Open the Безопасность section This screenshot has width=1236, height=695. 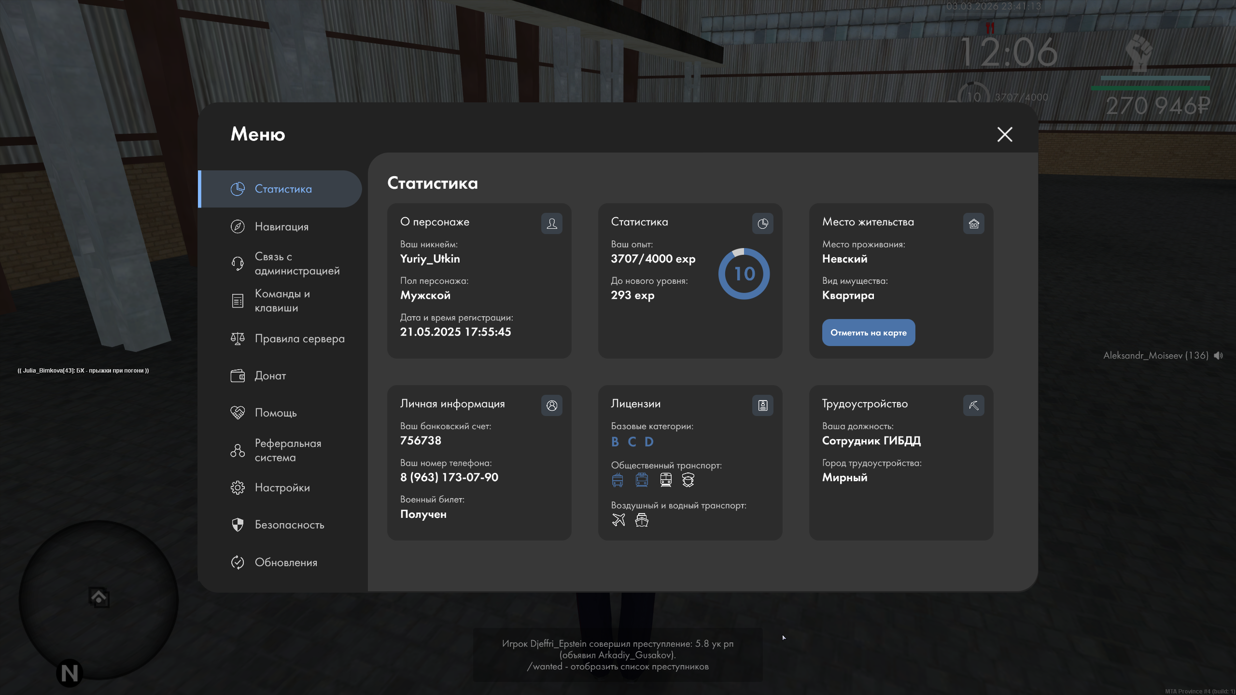tap(289, 525)
